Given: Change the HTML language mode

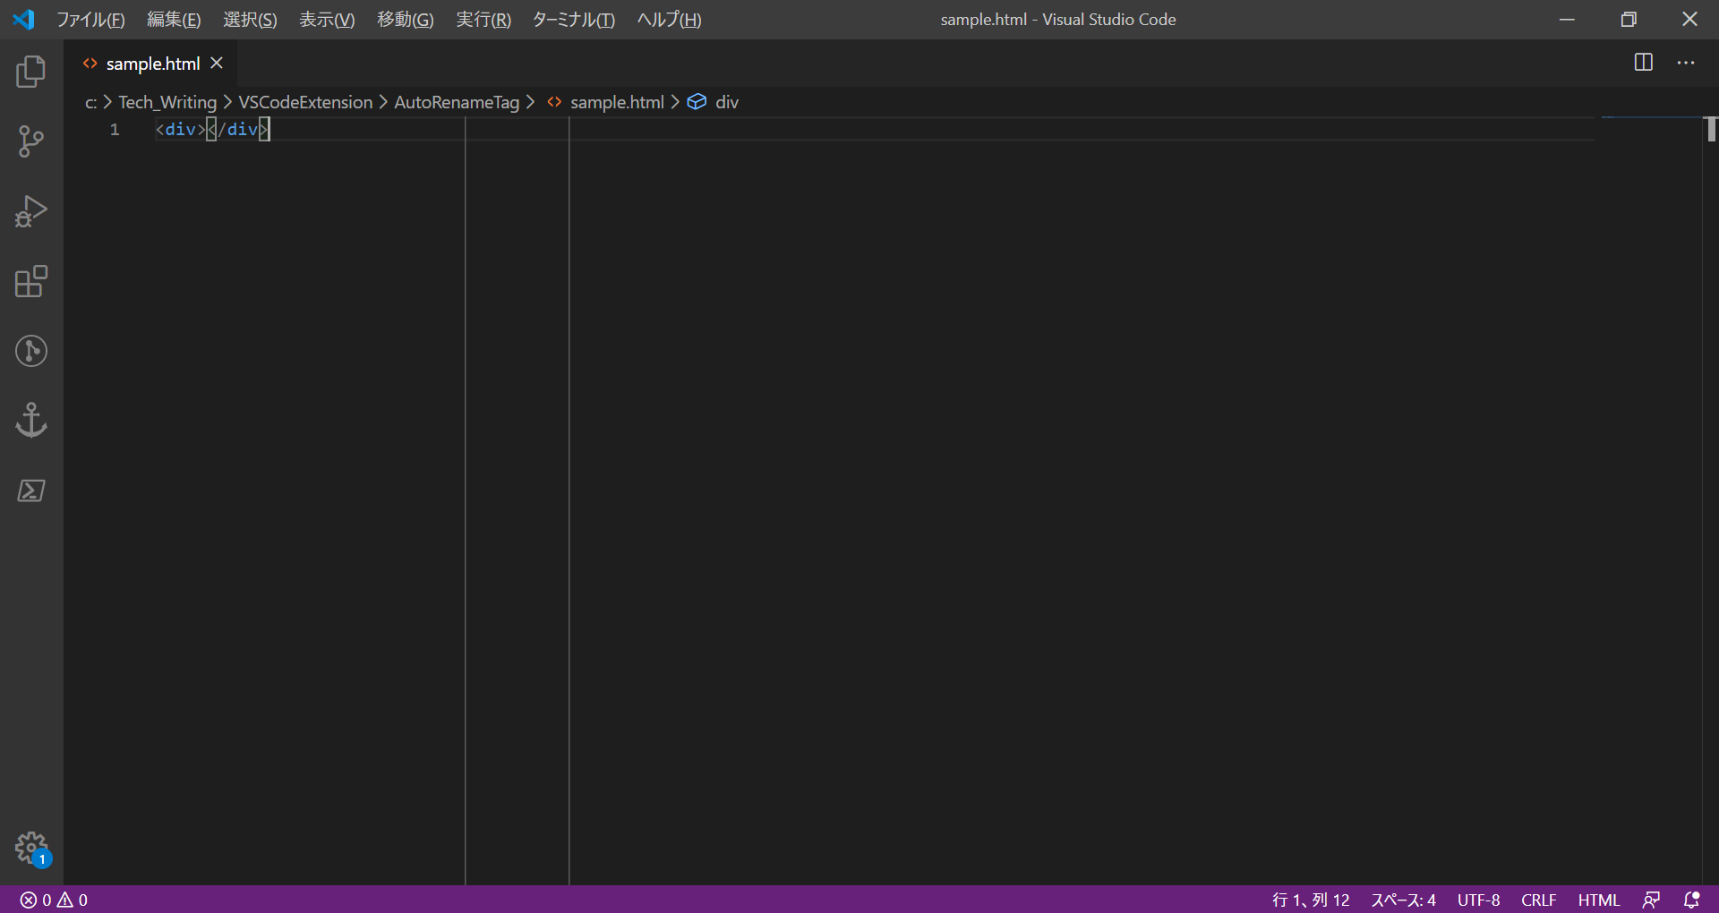Looking at the screenshot, I should (1598, 900).
